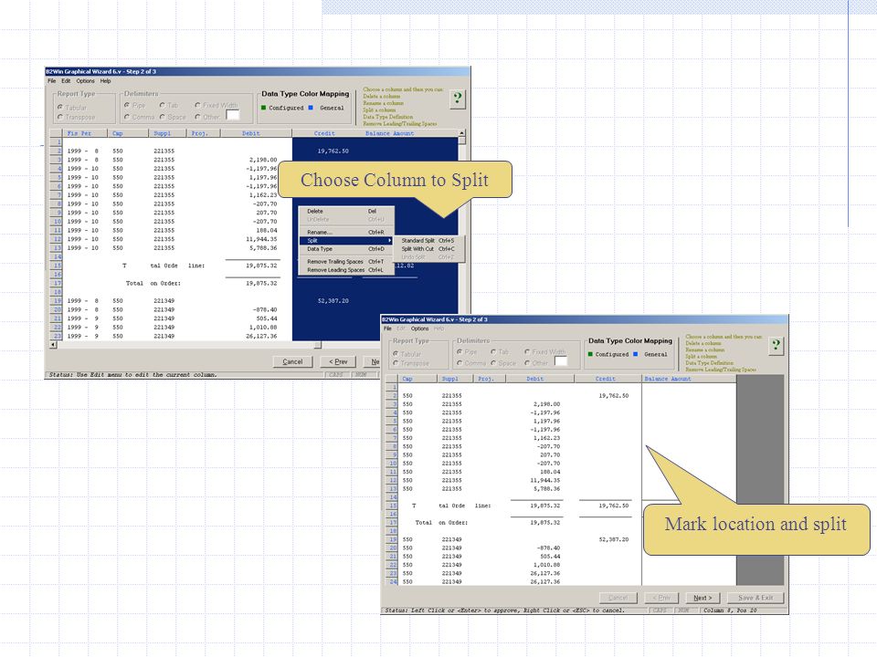877x657 pixels.
Task: Click Cmp column header in front window
Action: [417, 378]
